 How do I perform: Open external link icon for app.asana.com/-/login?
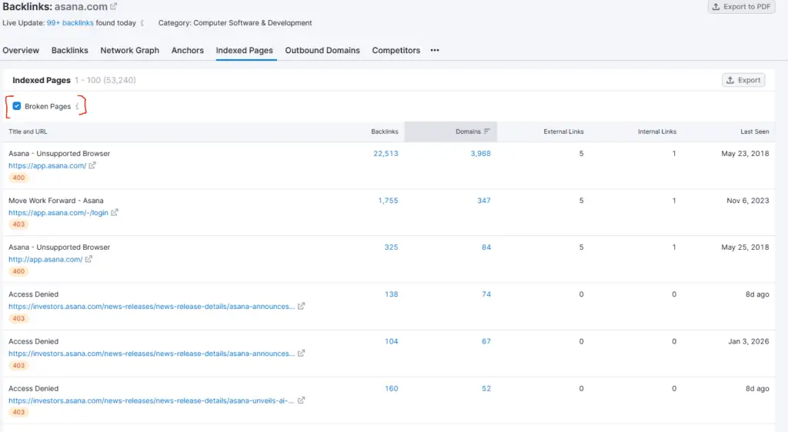point(115,212)
